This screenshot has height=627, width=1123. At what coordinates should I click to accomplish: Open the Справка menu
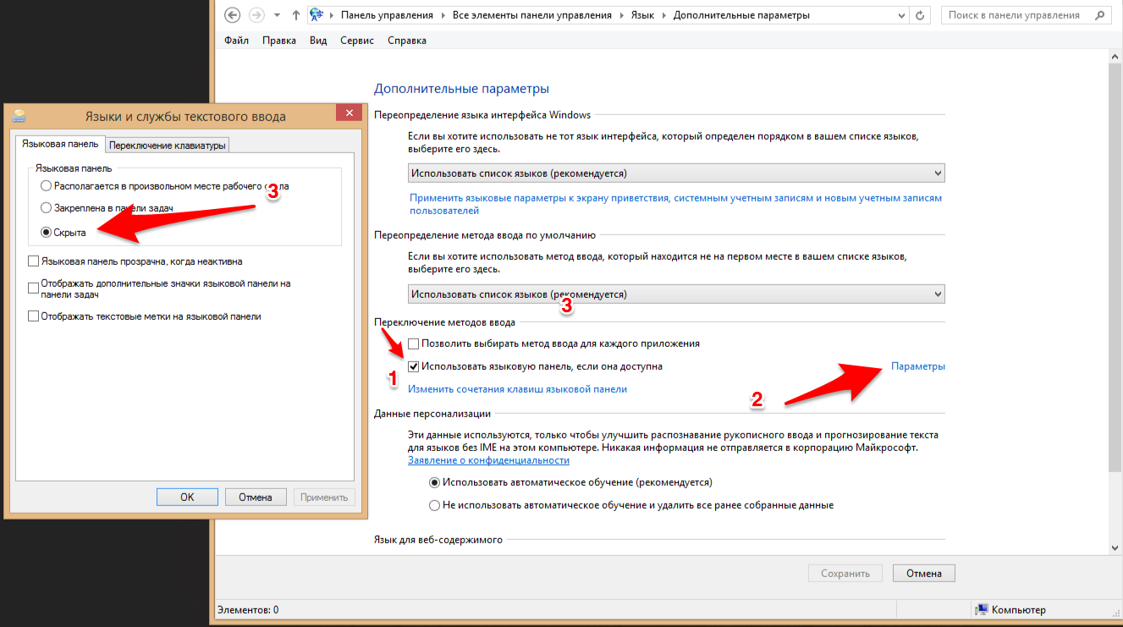click(407, 41)
